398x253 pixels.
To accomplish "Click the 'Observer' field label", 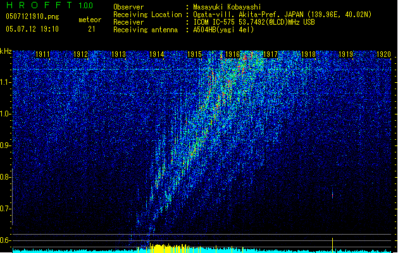I will coord(128,7).
